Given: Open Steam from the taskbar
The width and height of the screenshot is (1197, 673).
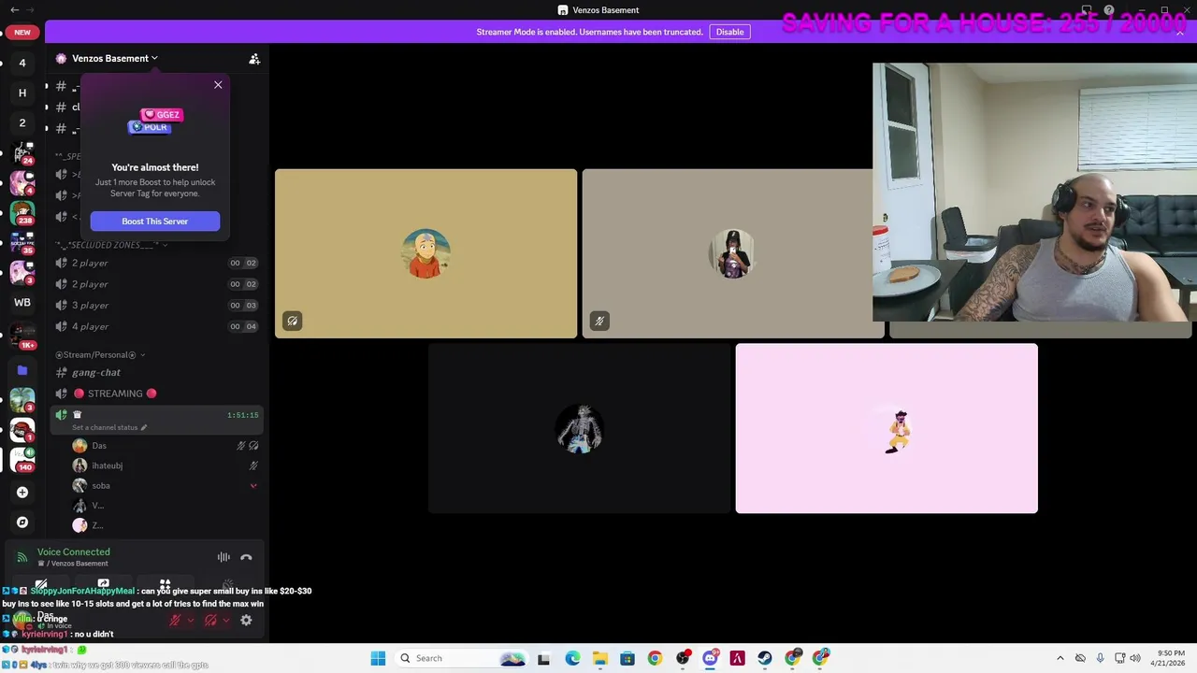Looking at the screenshot, I should [765, 658].
